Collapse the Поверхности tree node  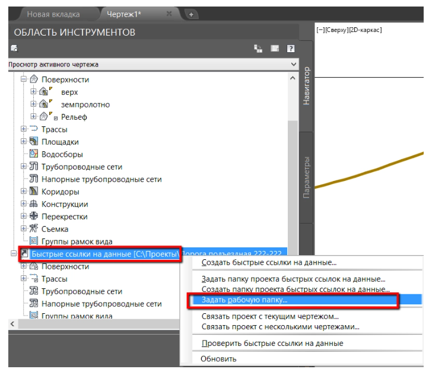tap(23, 79)
